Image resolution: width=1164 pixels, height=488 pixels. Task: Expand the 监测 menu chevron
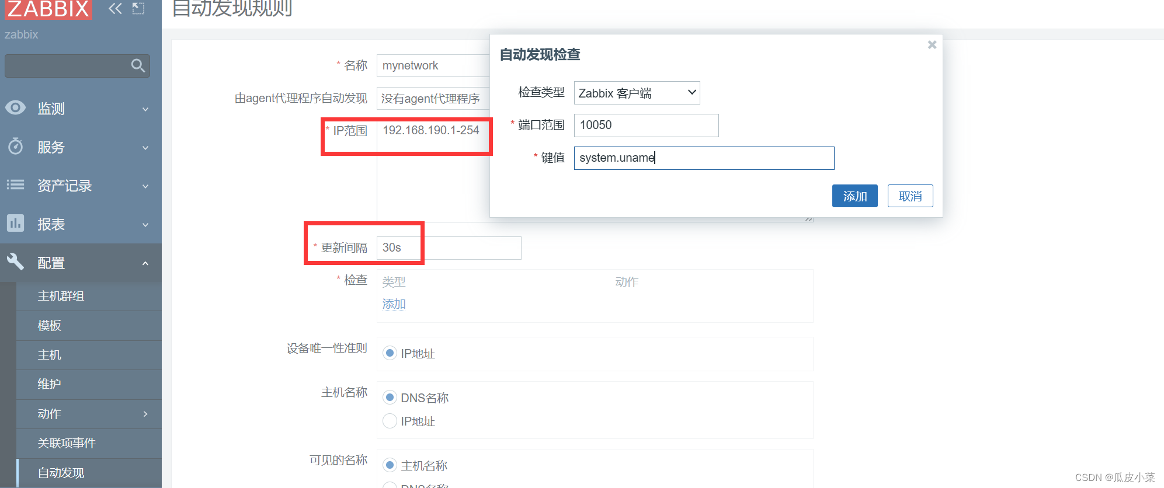(x=145, y=109)
